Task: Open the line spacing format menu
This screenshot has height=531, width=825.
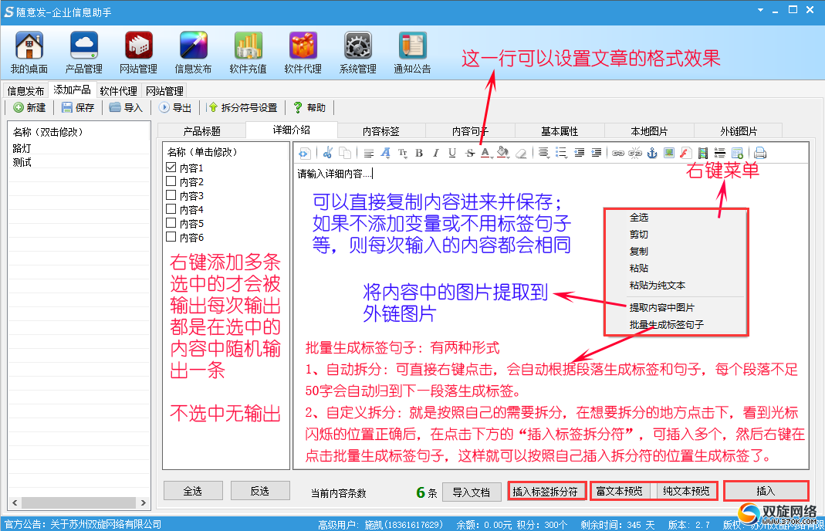Action: [x=369, y=153]
